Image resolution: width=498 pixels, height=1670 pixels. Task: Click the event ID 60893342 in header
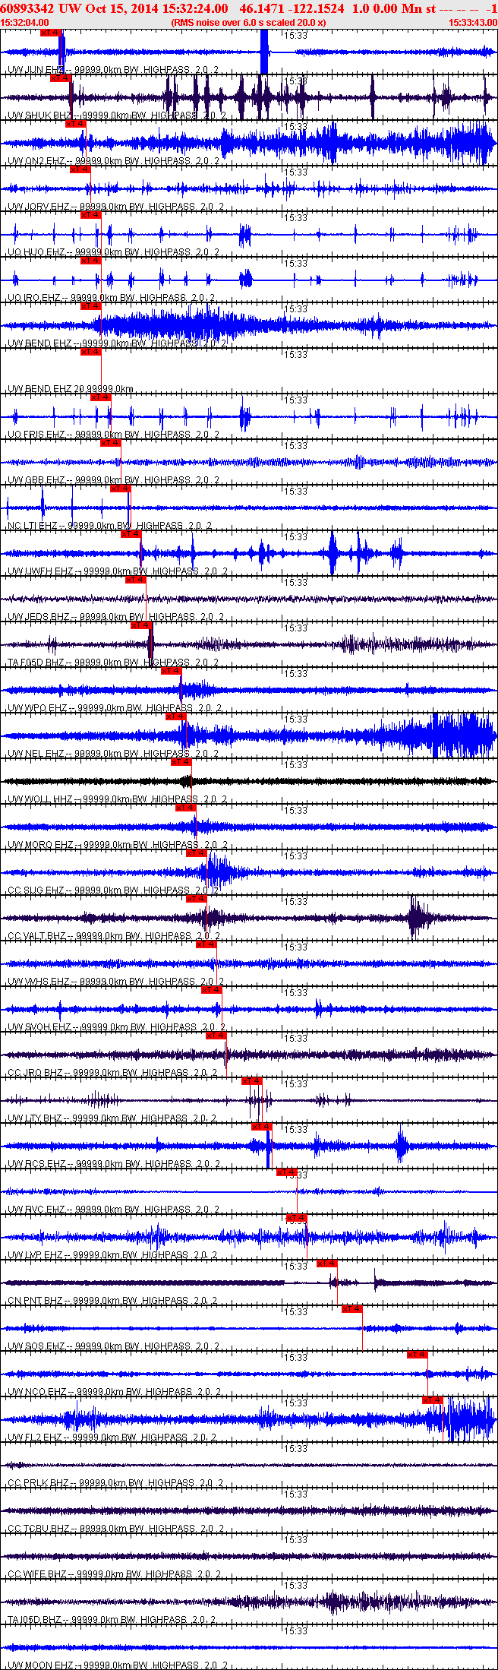point(27,8)
